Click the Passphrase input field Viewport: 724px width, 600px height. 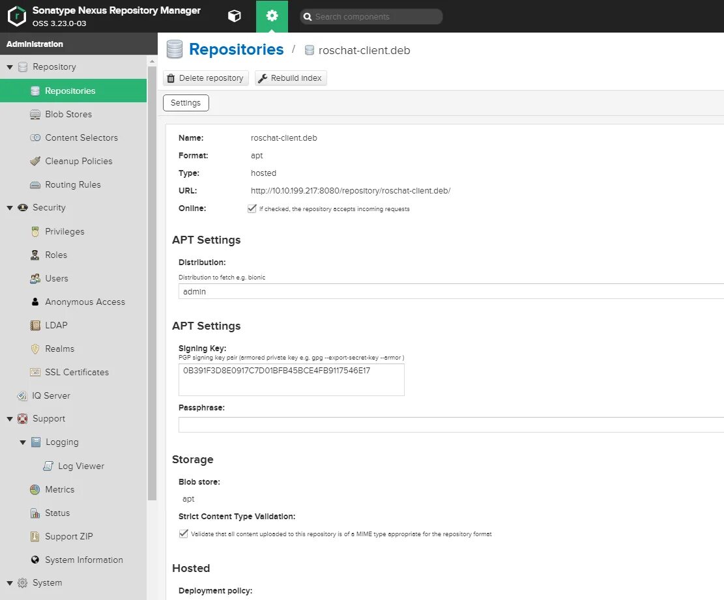451,425
